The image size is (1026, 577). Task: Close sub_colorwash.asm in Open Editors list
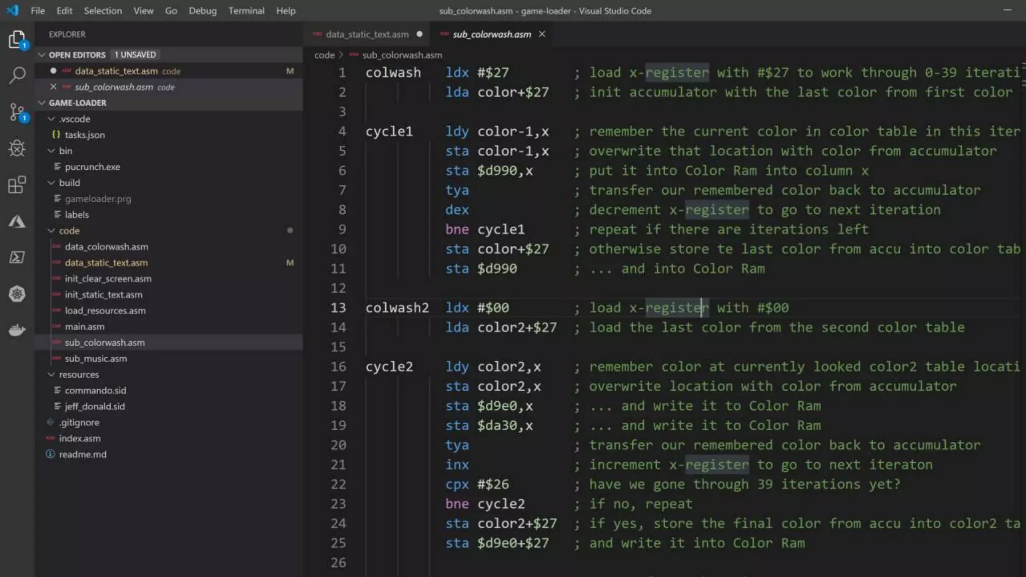[53, 87]
